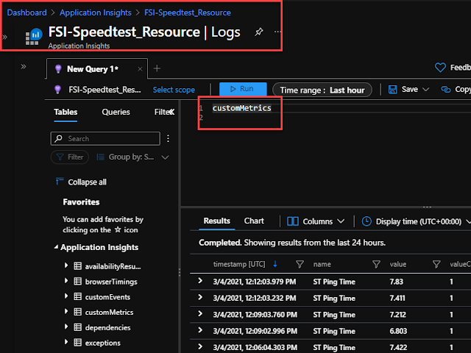The width and height of the screenshot is (471, 353).
Task: Open the ellipsis menu beside the title
Action: tap(277, 32)
